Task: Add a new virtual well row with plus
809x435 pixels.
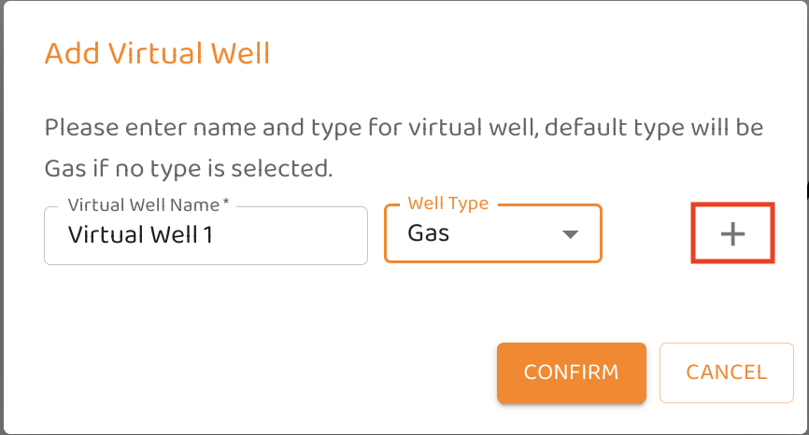Action: coord(732,234)
